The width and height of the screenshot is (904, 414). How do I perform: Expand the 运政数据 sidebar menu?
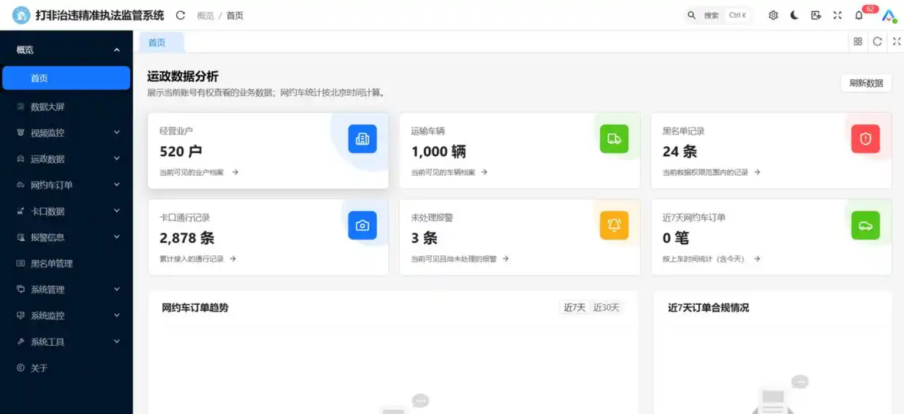[x=66, y=159]
